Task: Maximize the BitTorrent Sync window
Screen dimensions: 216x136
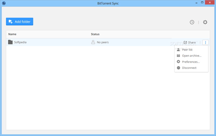Action: 202,2
